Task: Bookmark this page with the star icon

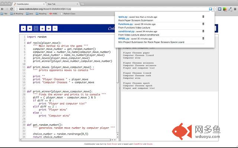Action: (214, 9)
